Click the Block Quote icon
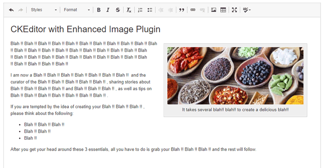323x168 pixels. point(181,10)
